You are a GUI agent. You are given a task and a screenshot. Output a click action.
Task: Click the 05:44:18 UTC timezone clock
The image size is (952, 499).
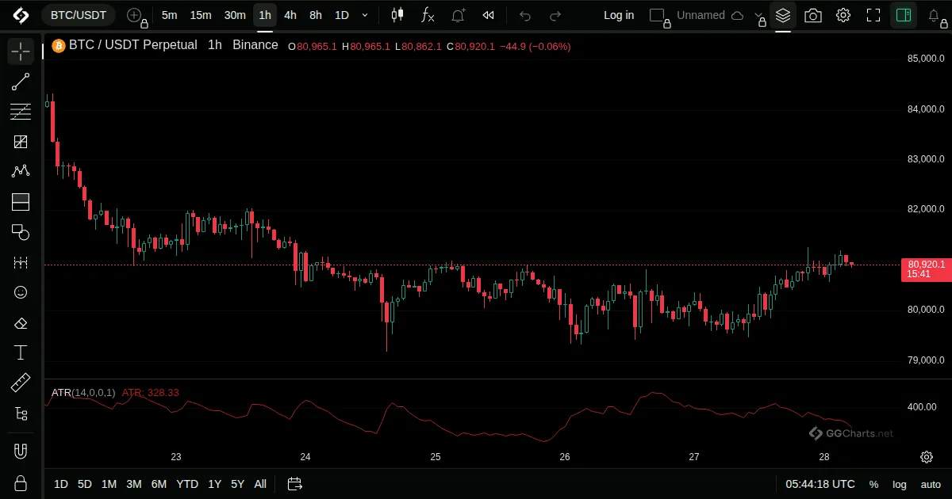coord(820,484)
